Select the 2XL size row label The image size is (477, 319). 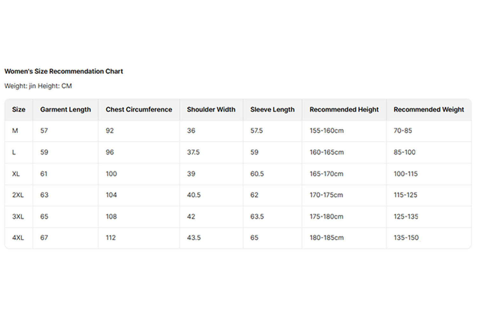pyautogui.click(x=18, y=195)
